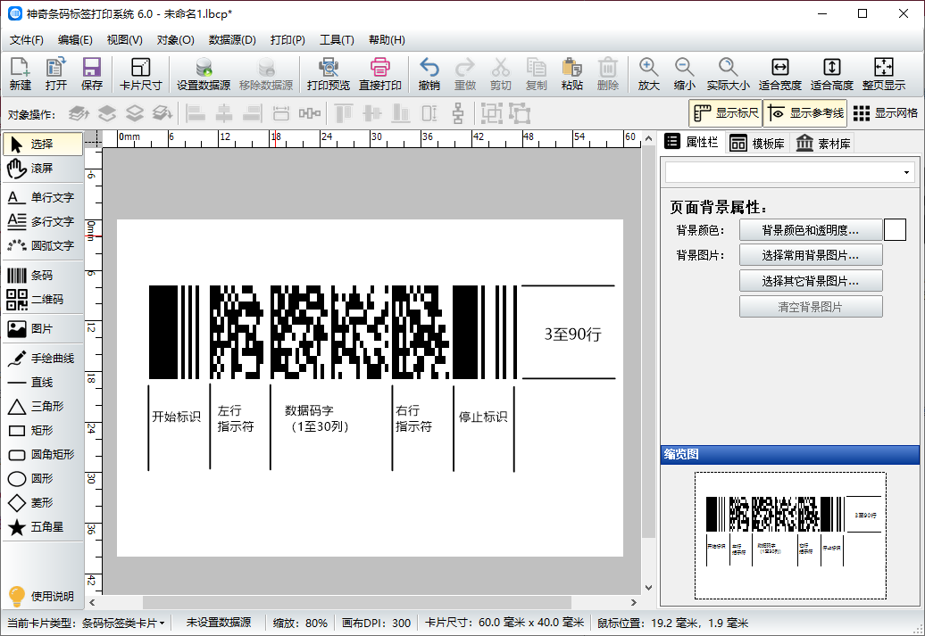This screenshot has width=925, height=636.
Task: Open the 视图(V) menu
Action: 124,40
